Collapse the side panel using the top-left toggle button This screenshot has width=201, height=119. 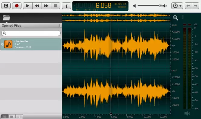[x=6, y=6]
